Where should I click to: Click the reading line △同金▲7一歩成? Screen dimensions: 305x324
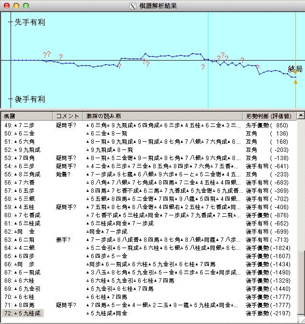(x=107, y=232)
